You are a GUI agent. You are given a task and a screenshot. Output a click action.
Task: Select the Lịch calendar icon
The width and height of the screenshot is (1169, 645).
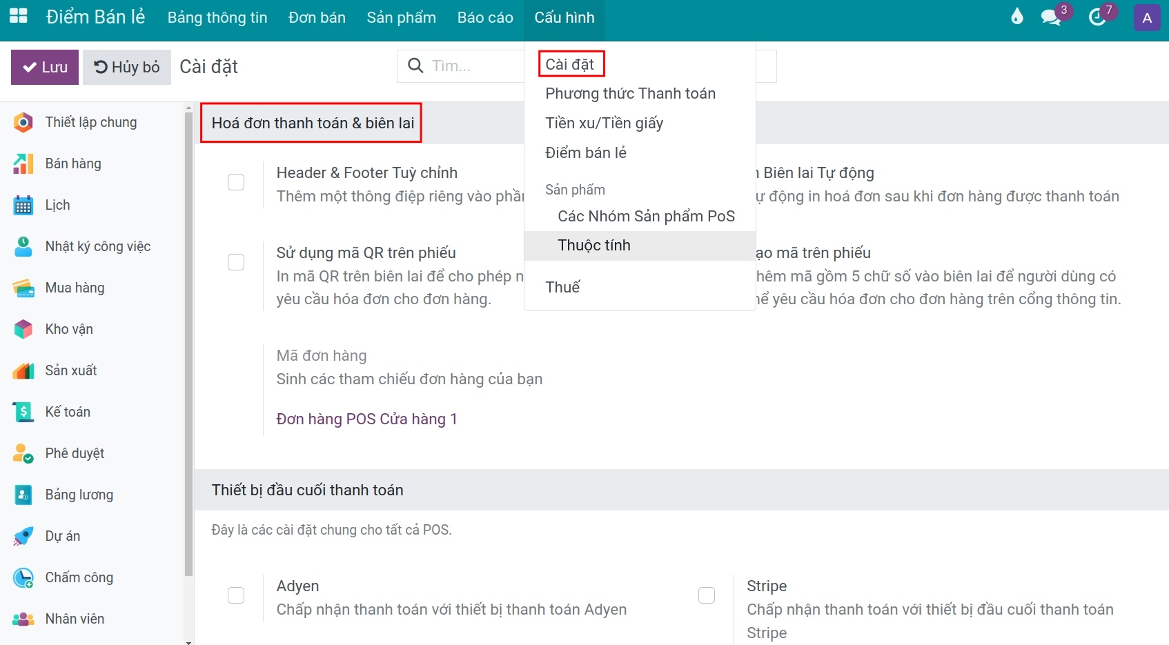23,206
